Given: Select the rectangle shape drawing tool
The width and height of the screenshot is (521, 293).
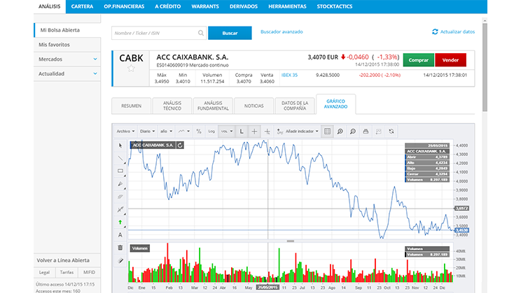Looking at the screenshot, I should [x=120, y=171].
